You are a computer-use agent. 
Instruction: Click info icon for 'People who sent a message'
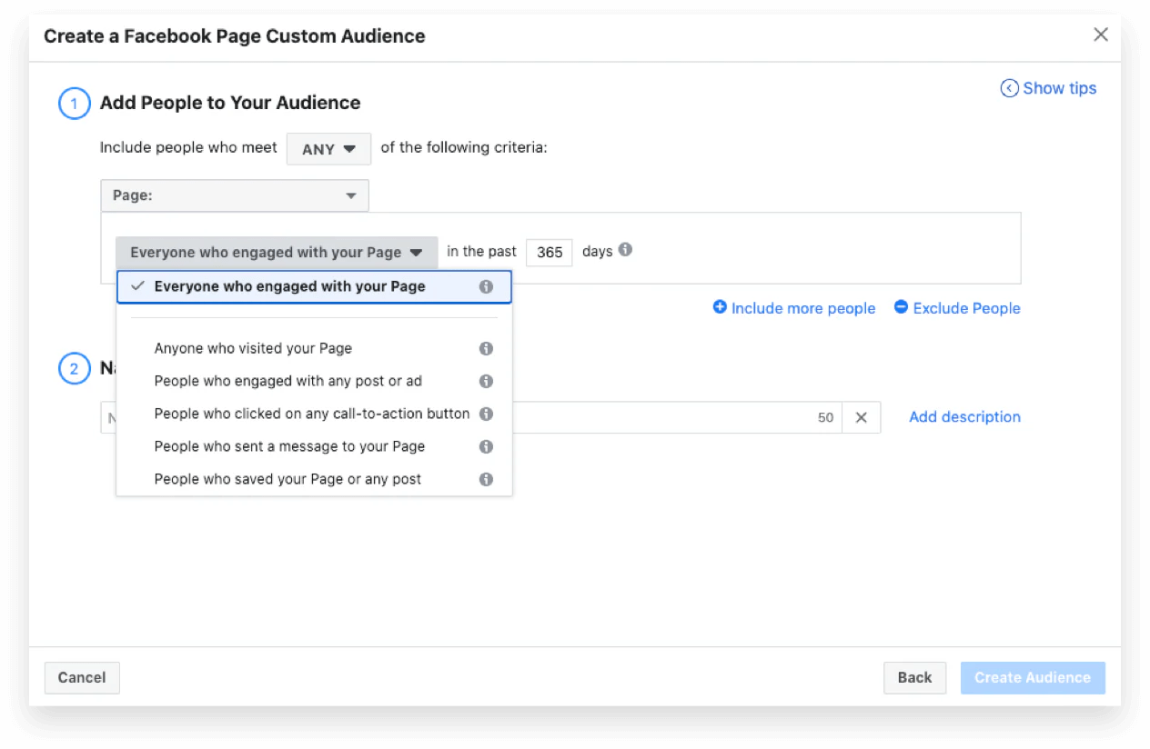click(x=486, y=446)
